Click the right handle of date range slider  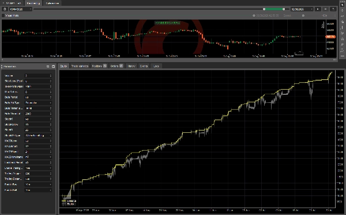click(x=284, y=9)
